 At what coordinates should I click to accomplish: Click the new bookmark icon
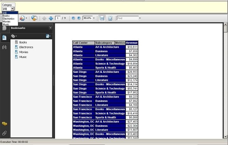pos(48,36)
